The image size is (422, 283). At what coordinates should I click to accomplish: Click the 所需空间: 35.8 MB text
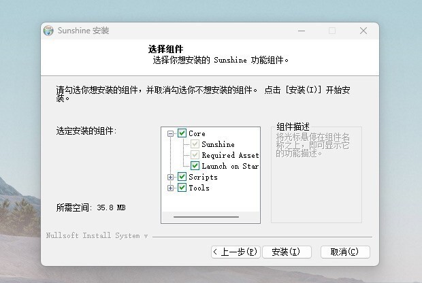[91, 207]
